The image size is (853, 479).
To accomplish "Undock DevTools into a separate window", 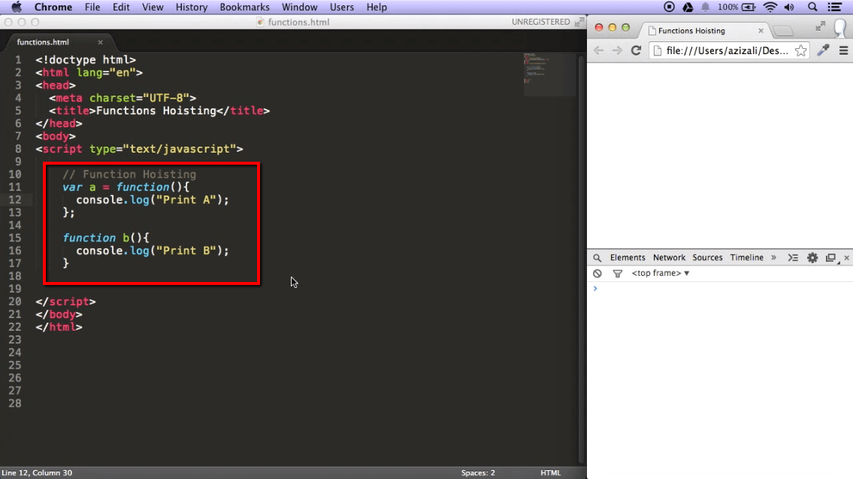I will coord(830,257).
